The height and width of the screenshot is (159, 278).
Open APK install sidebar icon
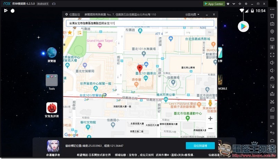click(272, 94)
